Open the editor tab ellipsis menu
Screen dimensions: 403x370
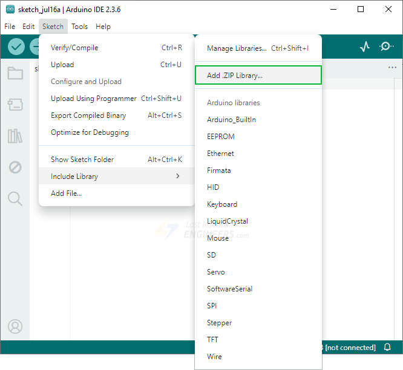[x=392, y=68]
